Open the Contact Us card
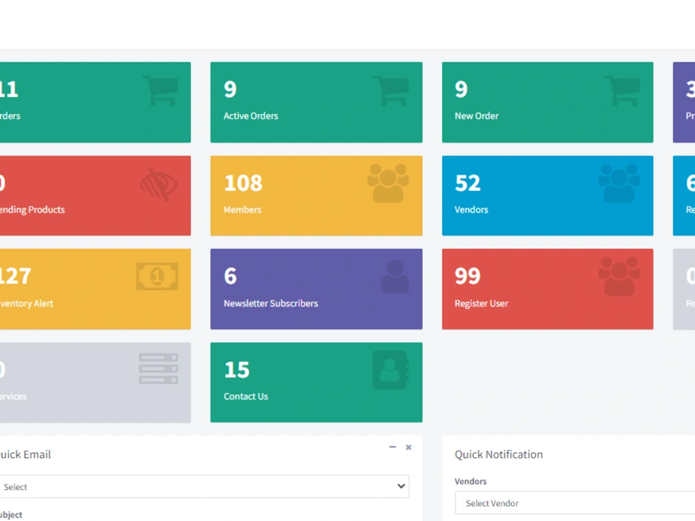This screenshot has height=521, width=695. coord(316,382)
